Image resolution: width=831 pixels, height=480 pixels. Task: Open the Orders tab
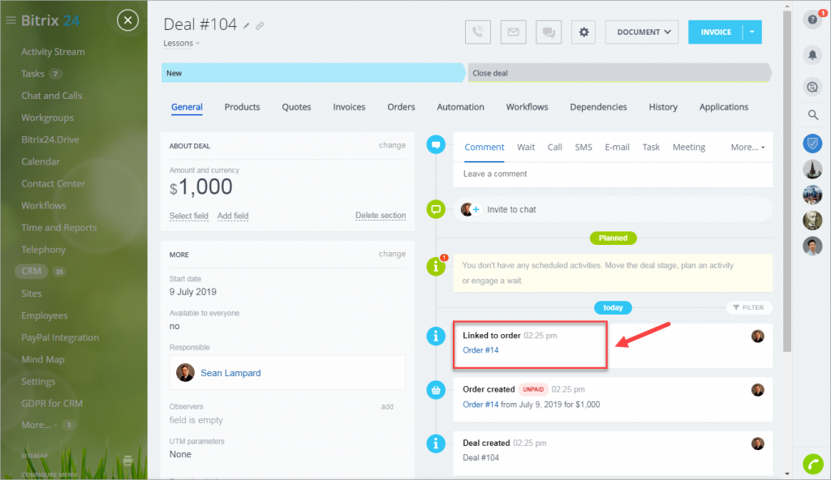pyautogui.click(x=401, y=107)
